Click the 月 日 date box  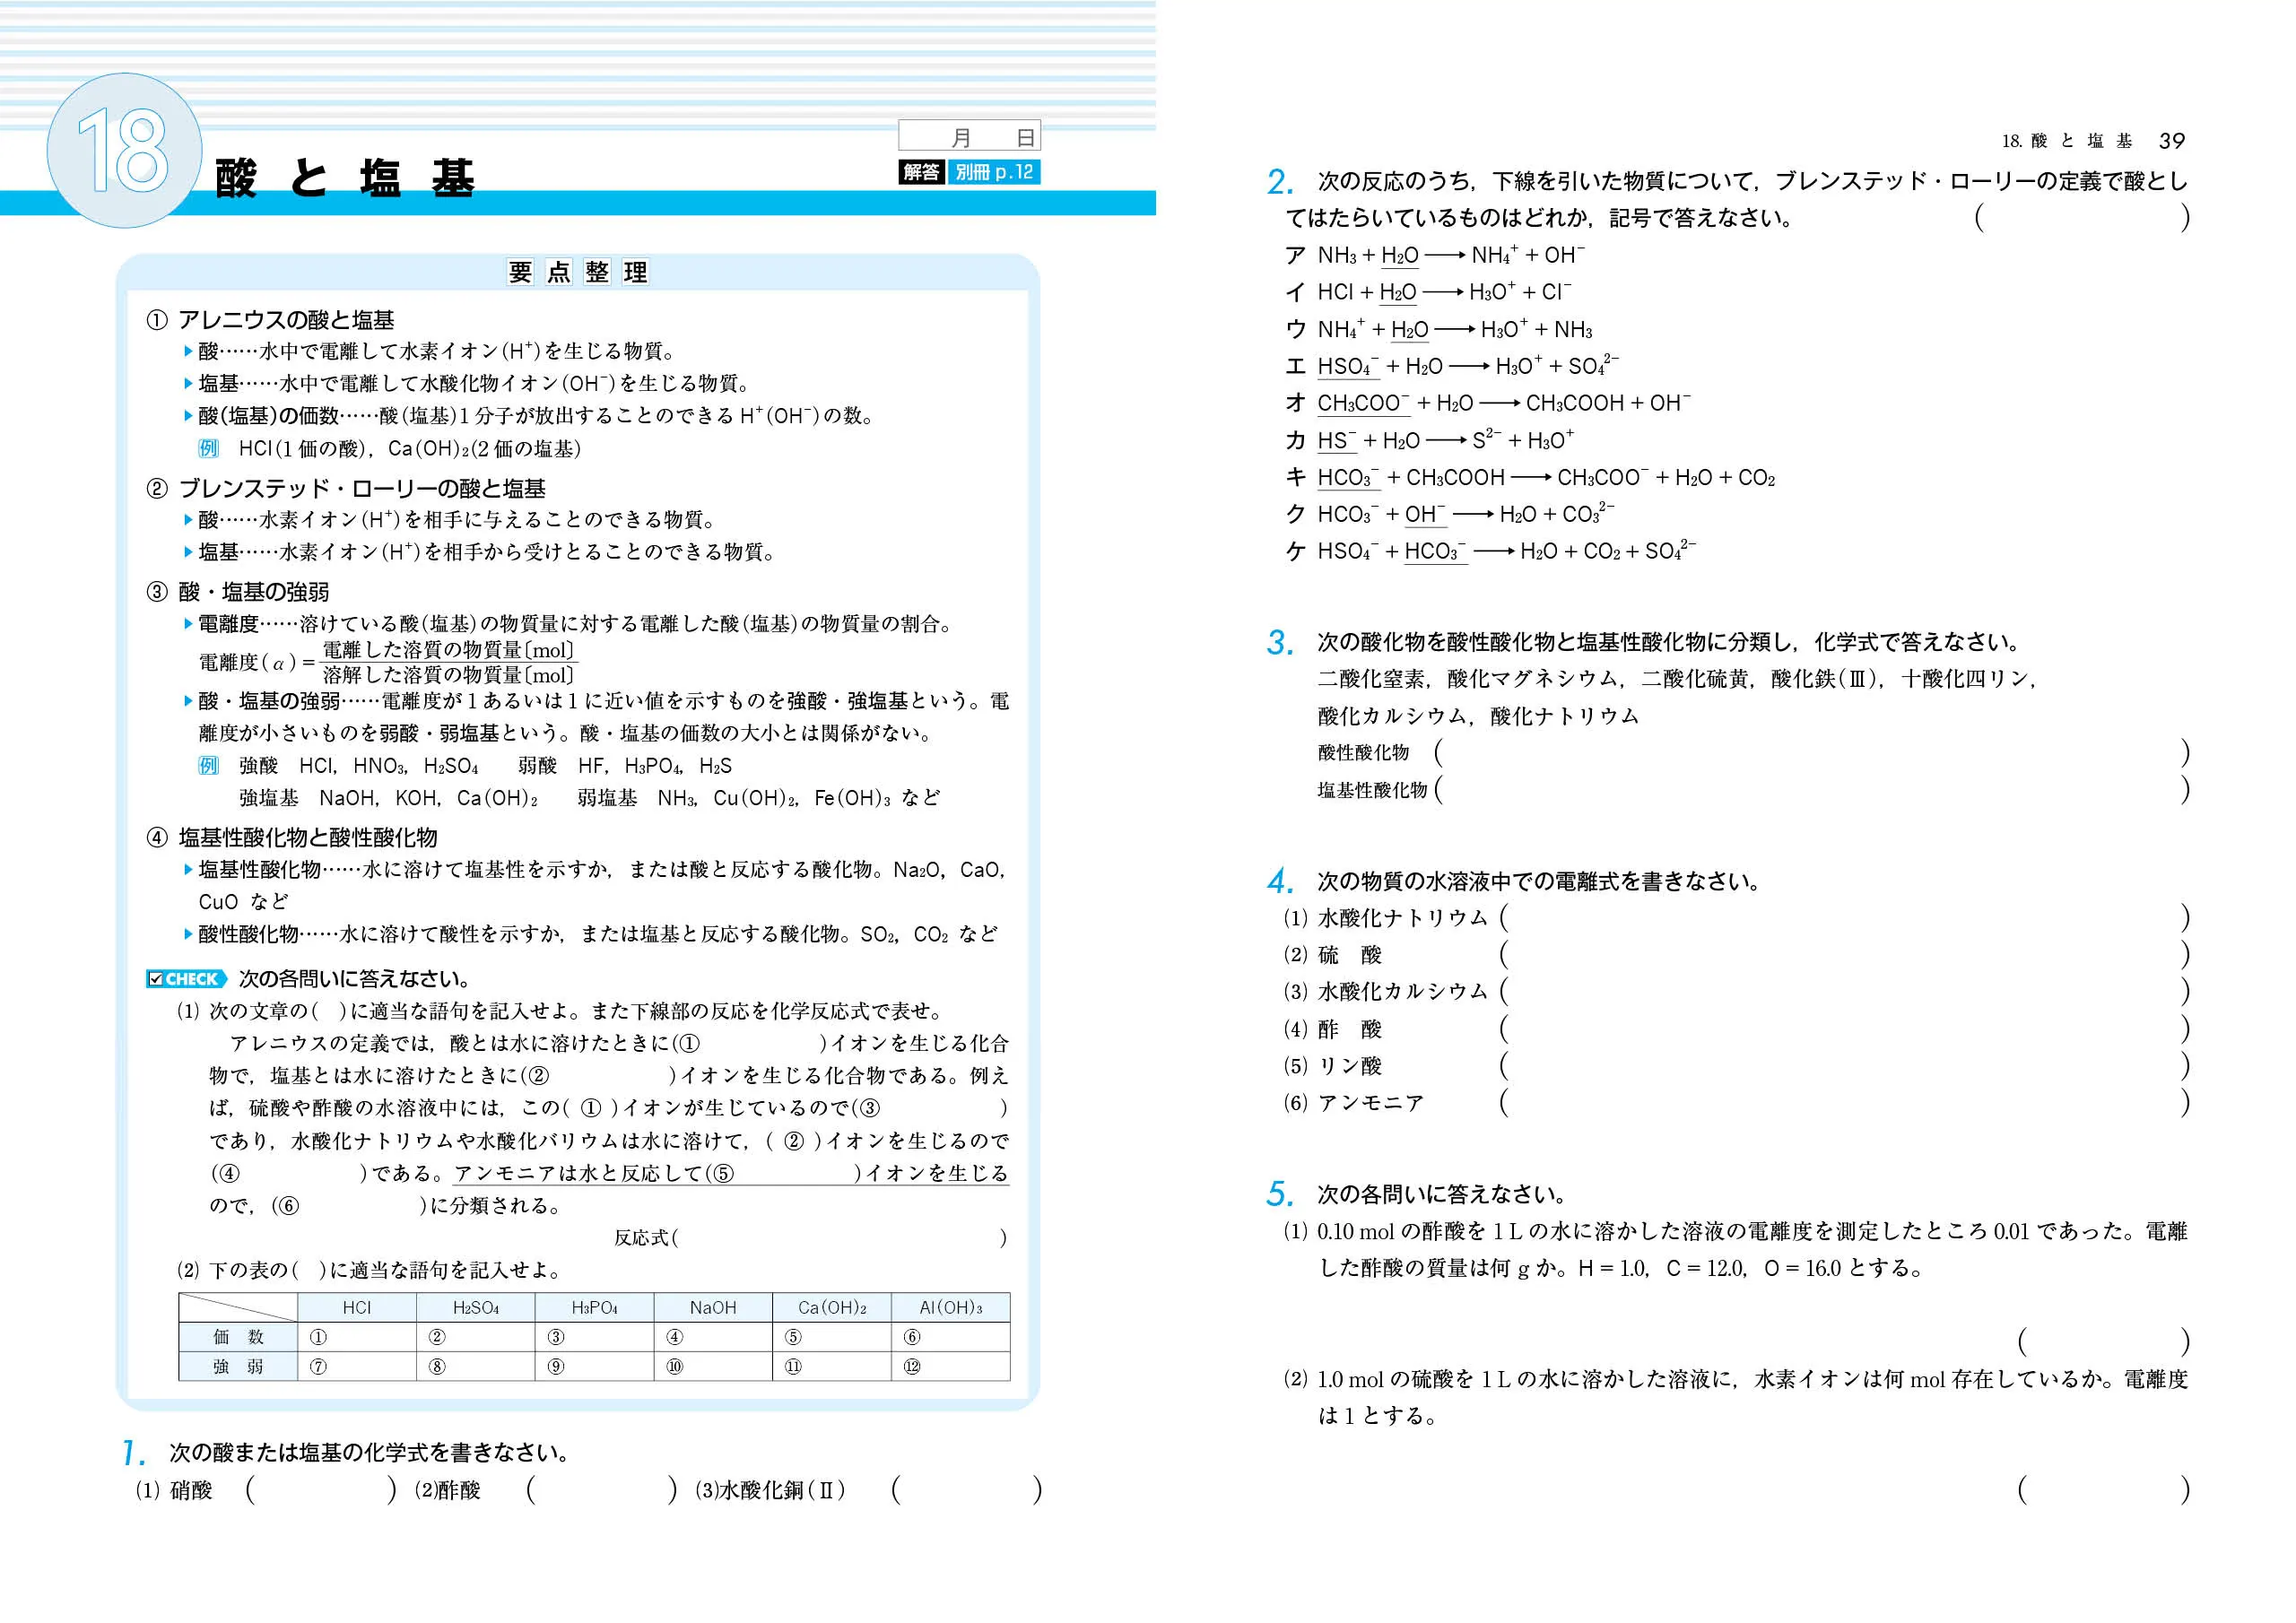coord(969,135)
